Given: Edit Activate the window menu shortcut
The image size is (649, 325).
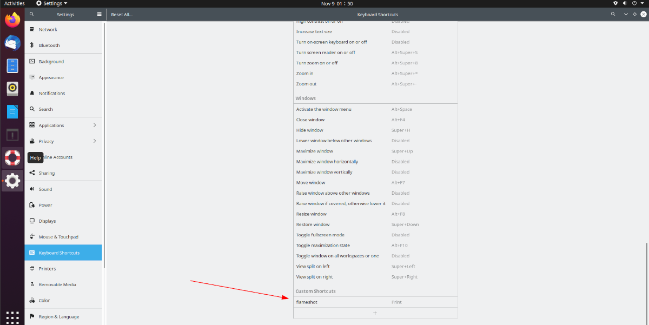Looking at the screenshot, I should click(x=375, y=109).
